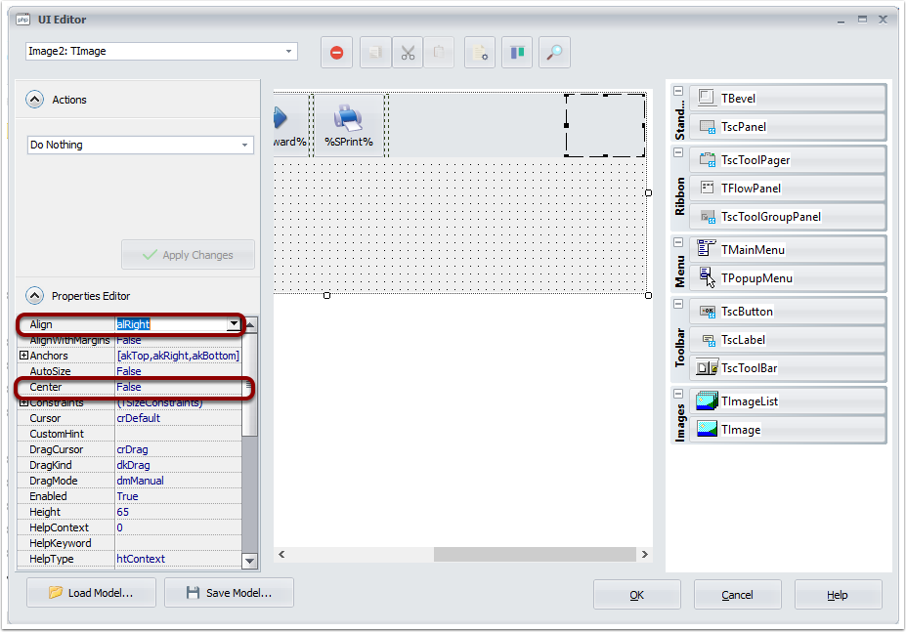Screen dimensions: 906x632
Task: Open the Do Nothing action dropdown
Action: pos(245,145)
